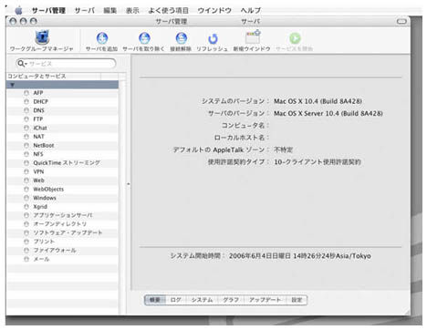
Task: Click the 不特定 AppleTalk zone value
Action: click(x=283, y=150)
